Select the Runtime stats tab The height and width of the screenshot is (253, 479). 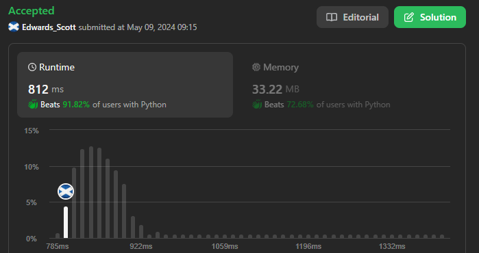(x=125, y=85)
